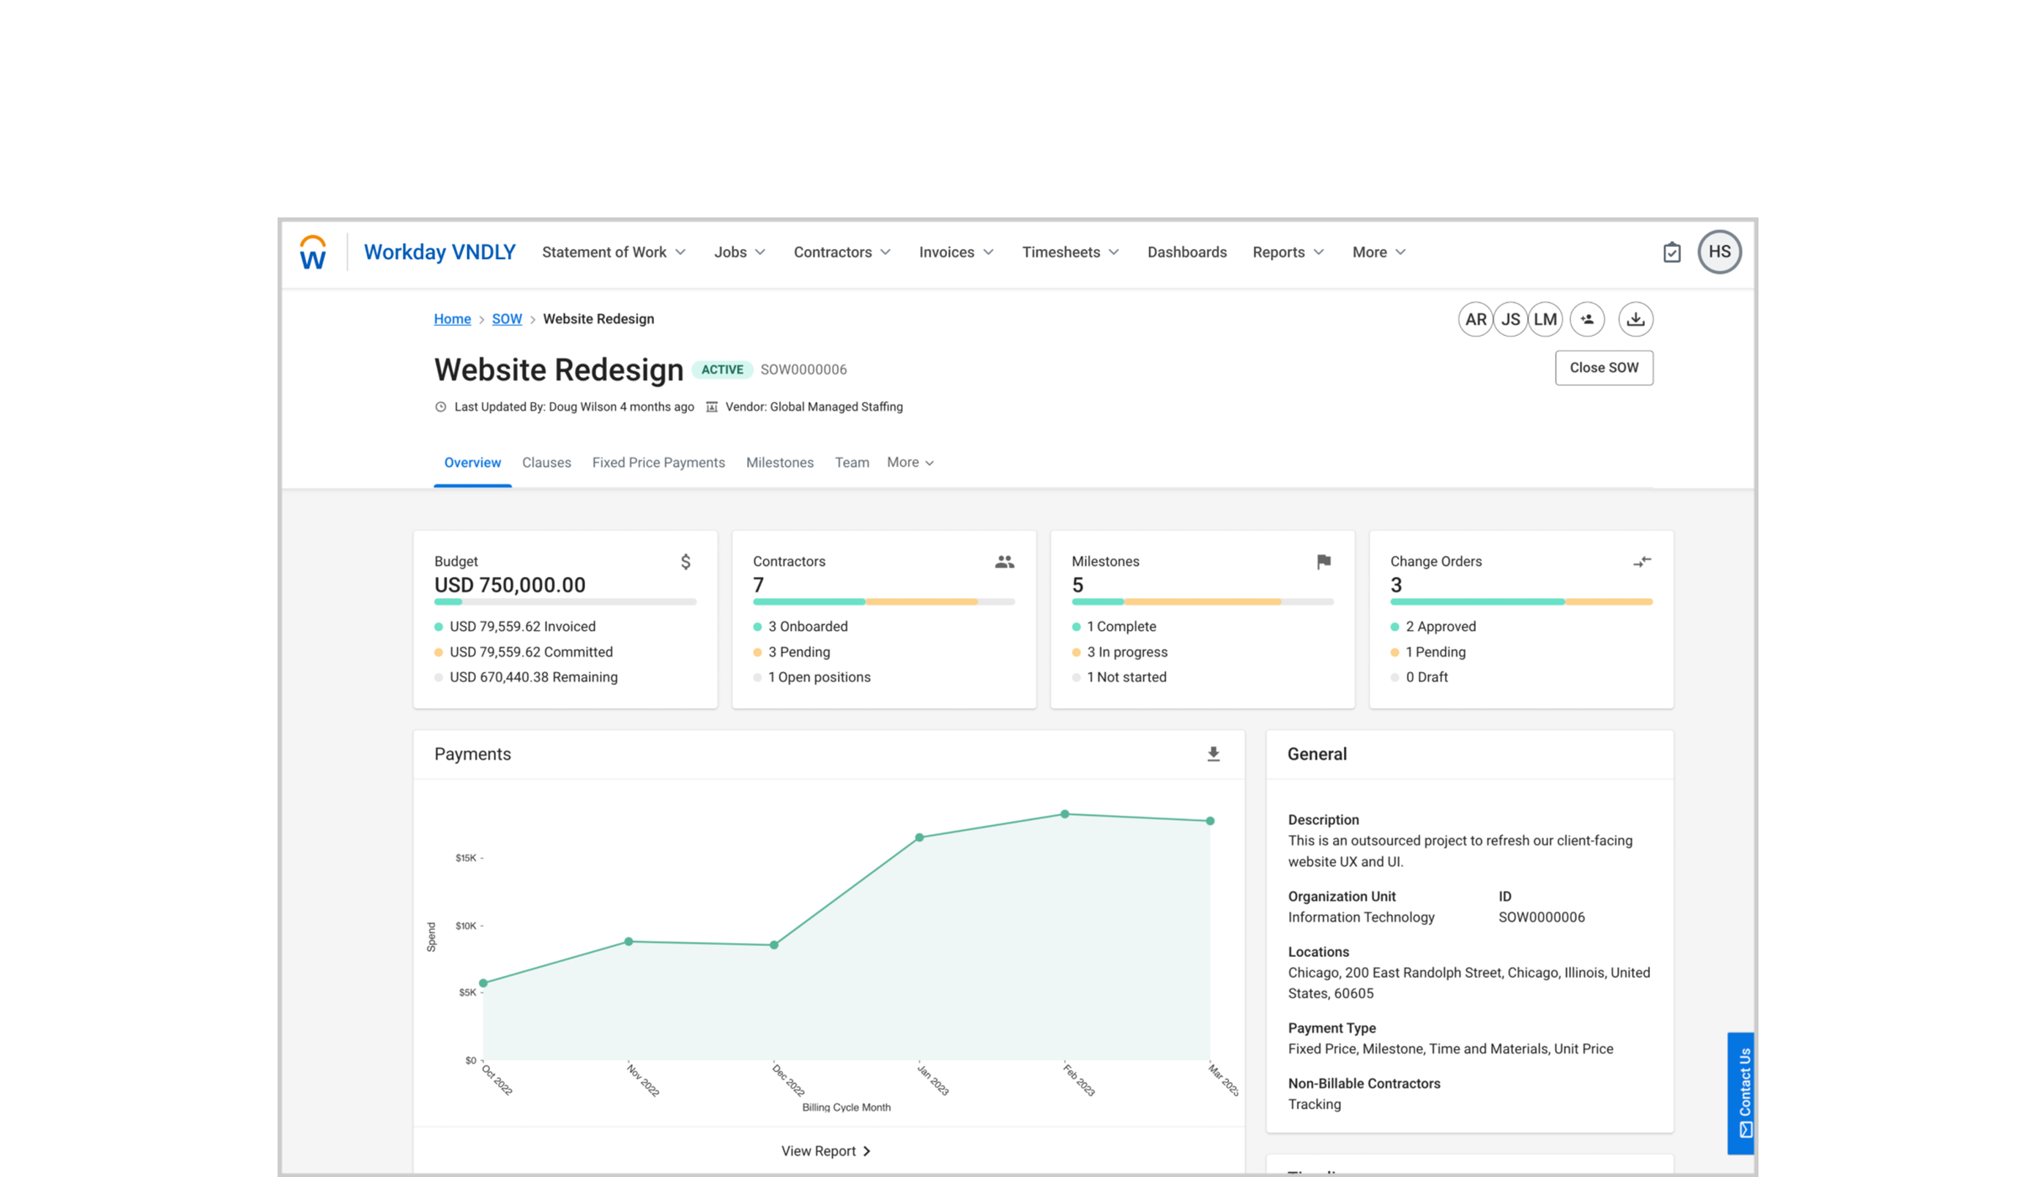Screen dimensions: 2039x1177
Task: Click the SOW0000006 ID beside the title
Action: point(803,370)
